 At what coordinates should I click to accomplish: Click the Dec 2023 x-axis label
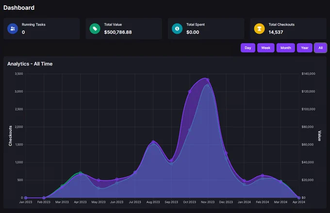226,202
